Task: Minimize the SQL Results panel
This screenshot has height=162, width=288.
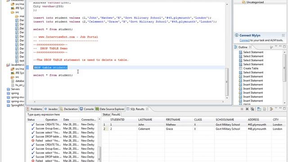Action: click(x=280, y=108)
